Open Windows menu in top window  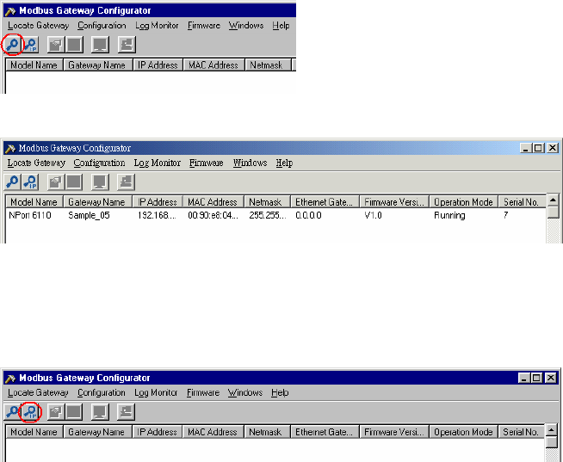[246, 26]
